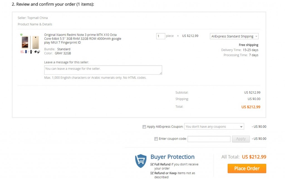285x179 pixels.
Task: Open the AliExpress Standard Shipping dropdown
Action: coord(234,36)
